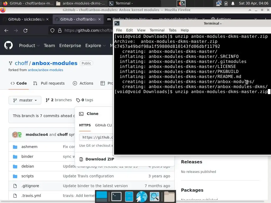Click the Download ZIP file icon
The height and width of the screenshot is (203, 271).
81,159
